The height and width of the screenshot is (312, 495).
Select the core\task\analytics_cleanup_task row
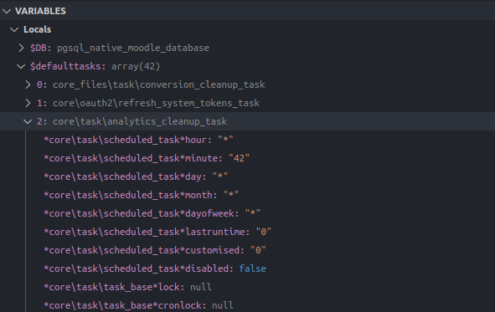(248, 121)
